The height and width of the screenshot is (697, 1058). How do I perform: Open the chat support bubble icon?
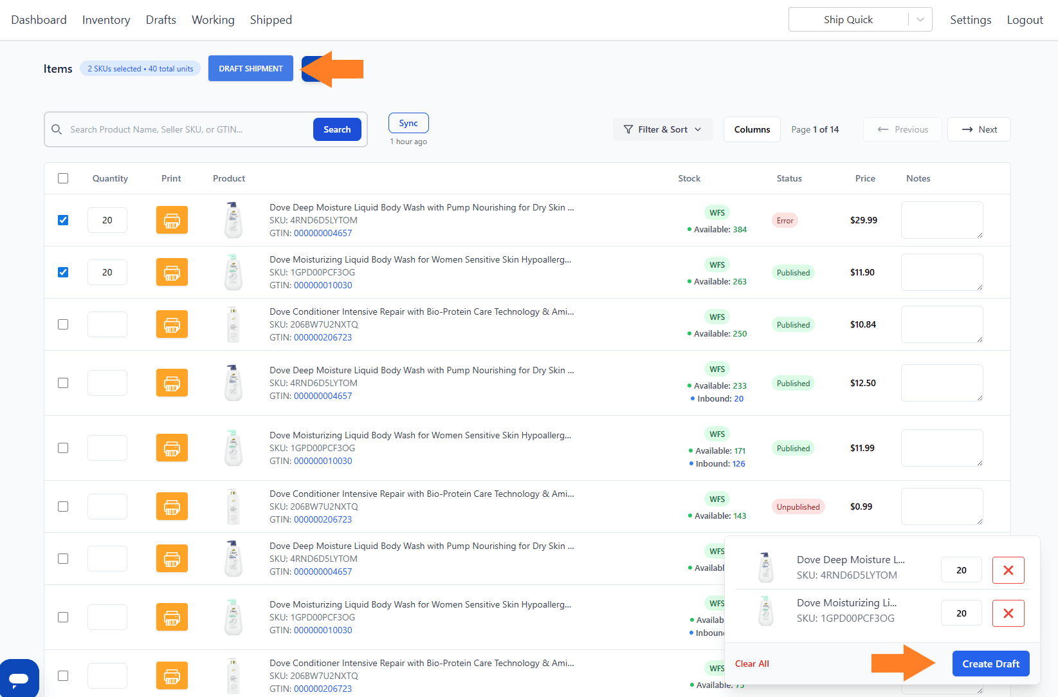19,678
